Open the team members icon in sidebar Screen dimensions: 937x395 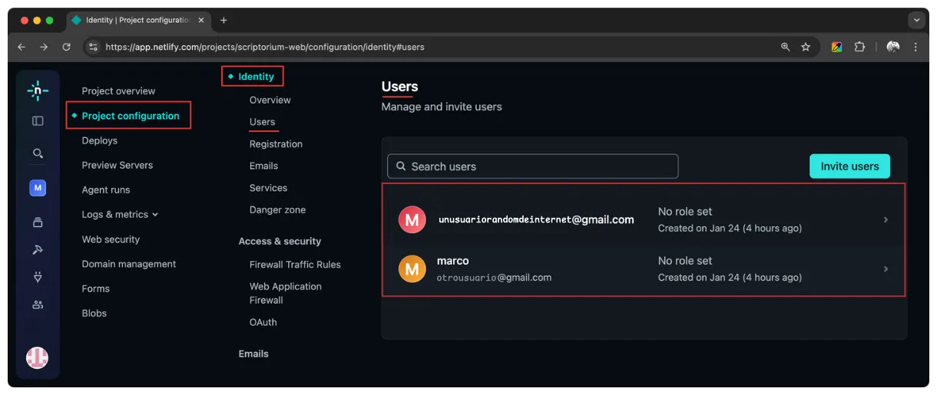pyautogui.click(x=38, y=304)
